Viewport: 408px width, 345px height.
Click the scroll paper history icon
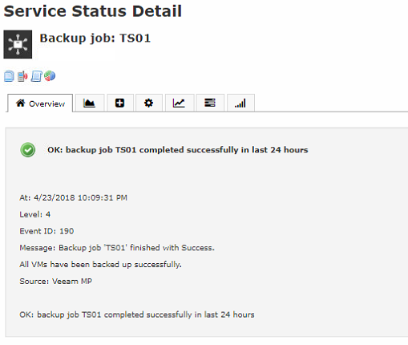click(36, 76)
